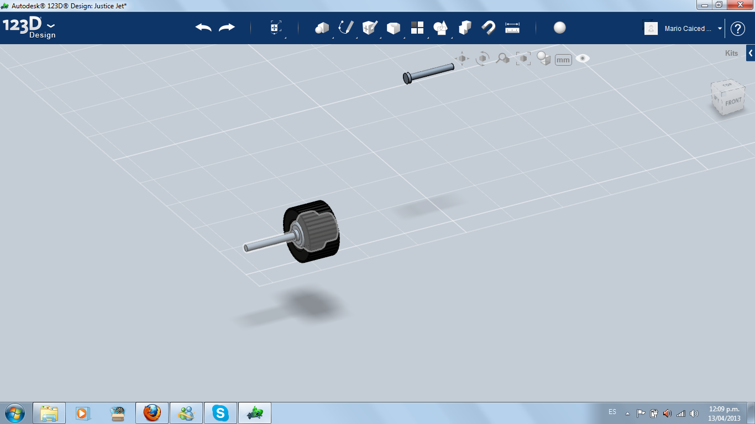Expand the Kits side panel arrow
Screen dimensions: 755x424
tap(751, 53)
